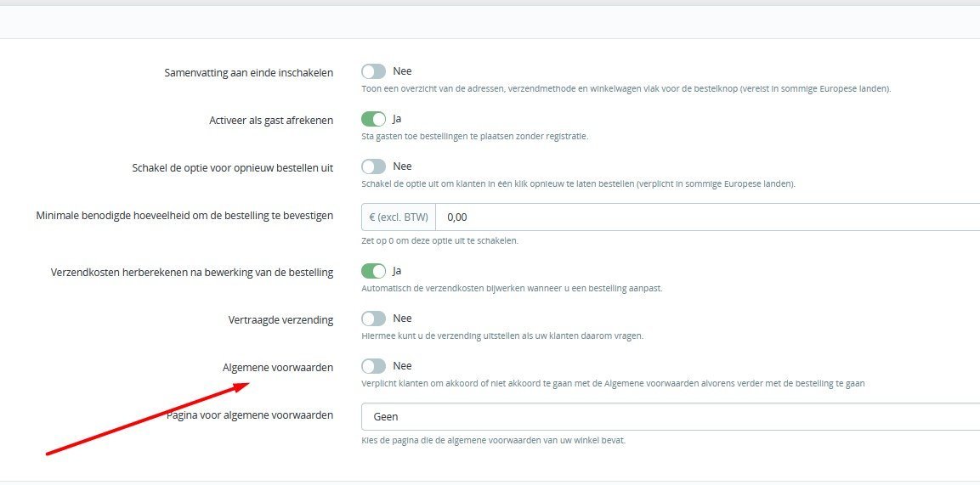The image size is (980, 485).
Task: Switch on the Algemene voorwaarden toggle
Action: coord(373,366)
